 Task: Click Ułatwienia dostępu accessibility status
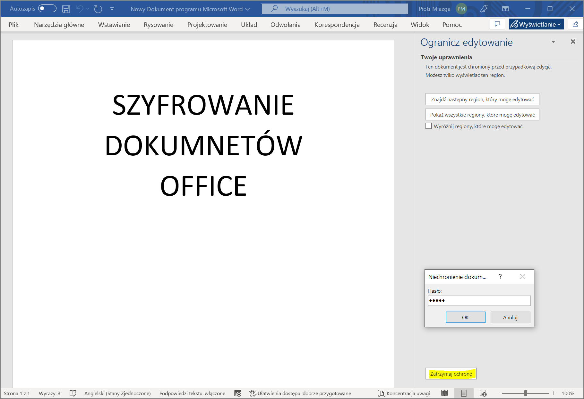pyautogui.click(x=300, y=393)
